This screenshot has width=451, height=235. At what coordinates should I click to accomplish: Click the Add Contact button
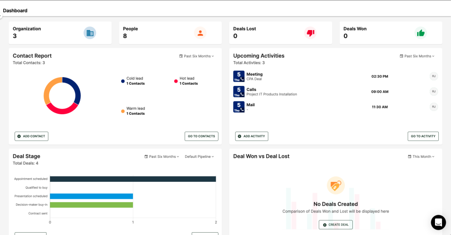(x=31, y=136)
